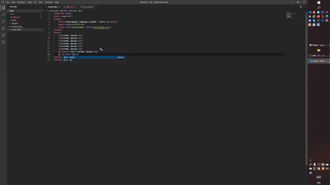
Task: Open the View menu
Action: pyautogui.click(x=30, y=2)
